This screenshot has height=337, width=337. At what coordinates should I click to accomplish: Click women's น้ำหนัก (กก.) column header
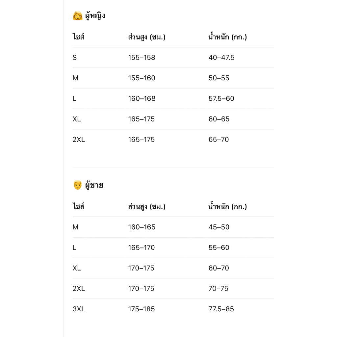click(228, 37)
